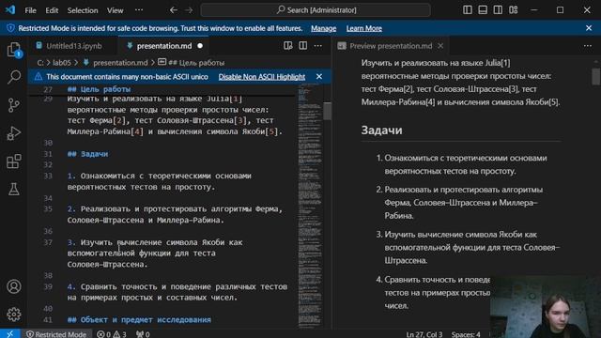
Task: Split the editor right
Action: [x=302, y=46]
